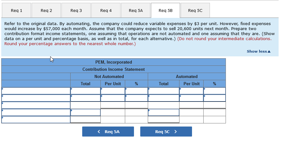This screenshot has height=145, width=283.
Task: Click the Req 5A back button
Action: pos(108,132)
